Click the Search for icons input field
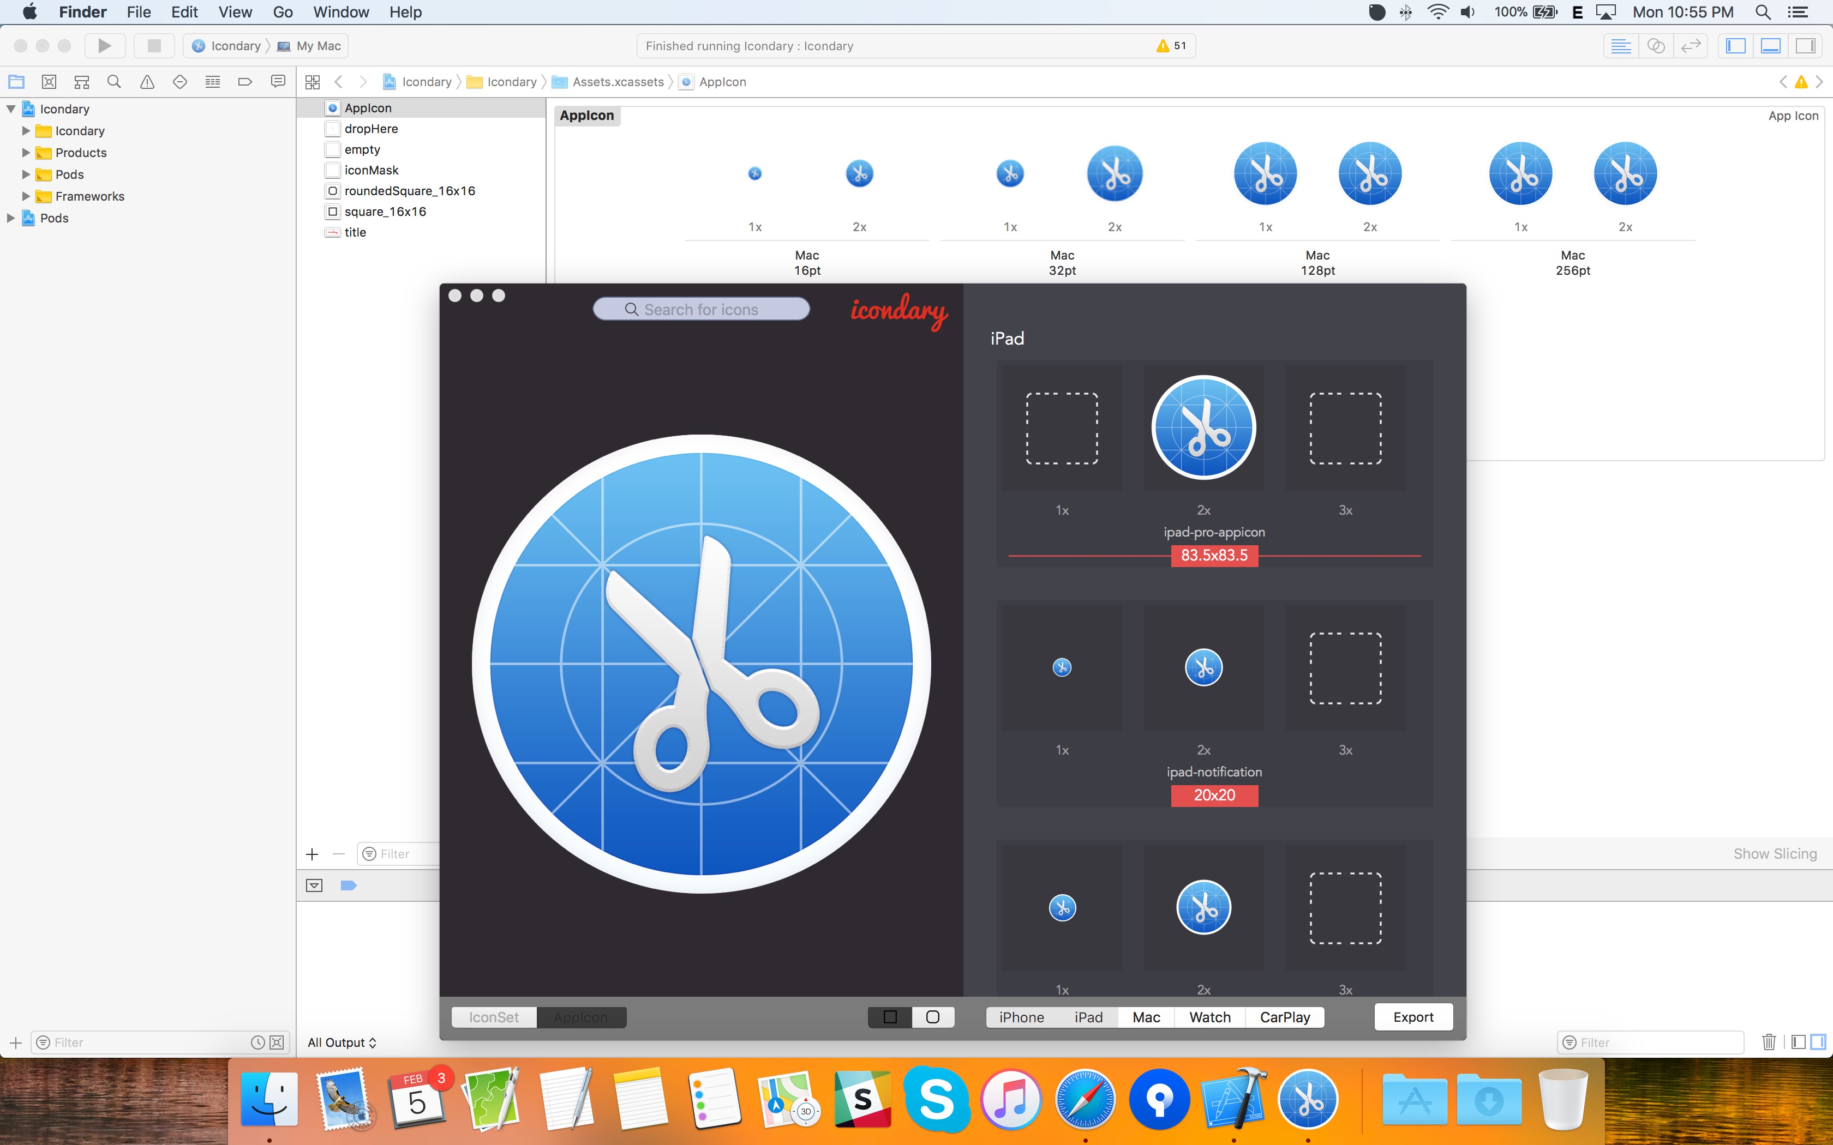The width and height of the screenshot is (1833, 1145). [699, 309]
